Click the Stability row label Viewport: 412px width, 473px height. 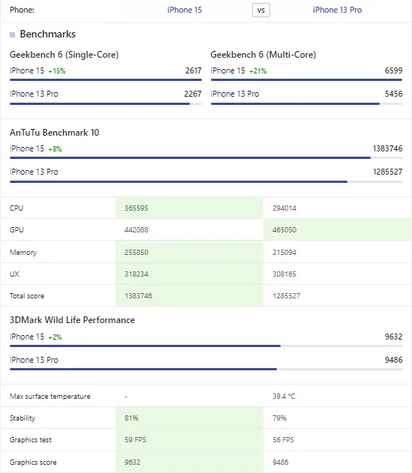click(23, 418)
